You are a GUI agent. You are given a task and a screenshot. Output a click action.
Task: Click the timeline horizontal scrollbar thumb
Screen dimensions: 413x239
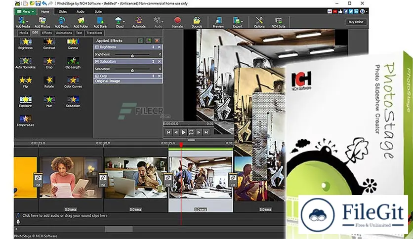pyautogui.click(x=119, y=229)
